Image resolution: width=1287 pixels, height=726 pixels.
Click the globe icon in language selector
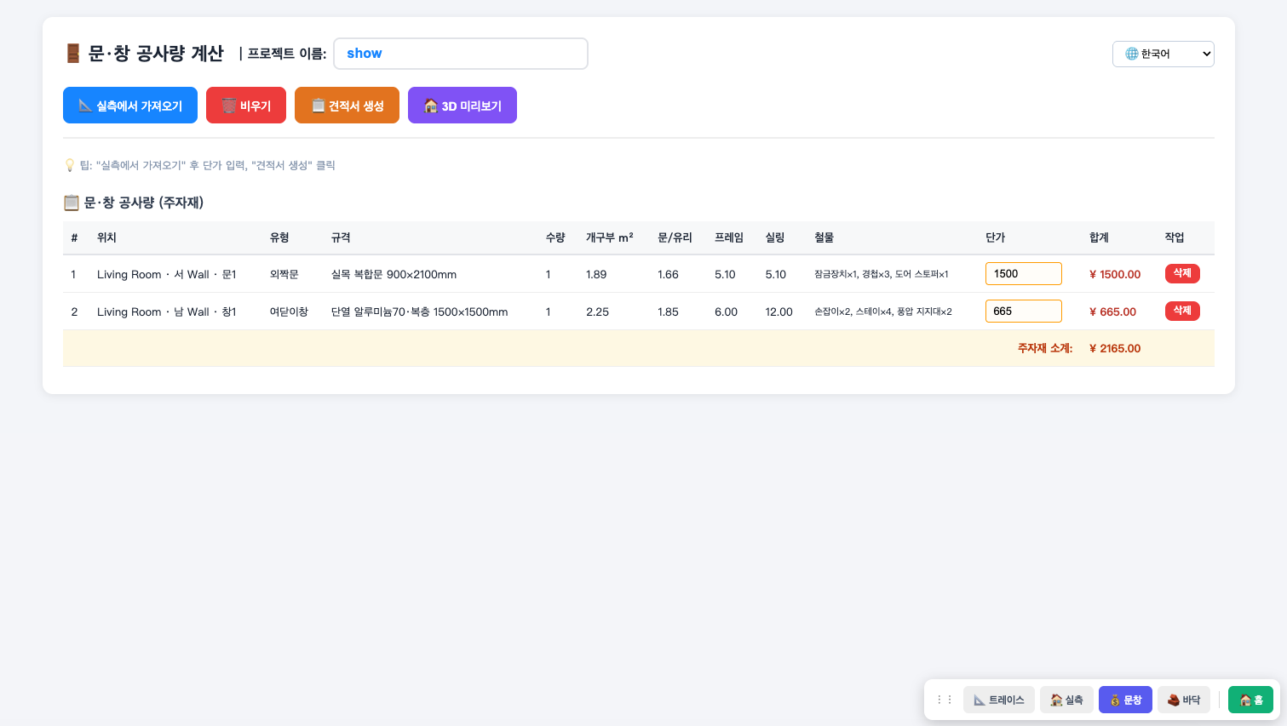tap(1132, 54)
